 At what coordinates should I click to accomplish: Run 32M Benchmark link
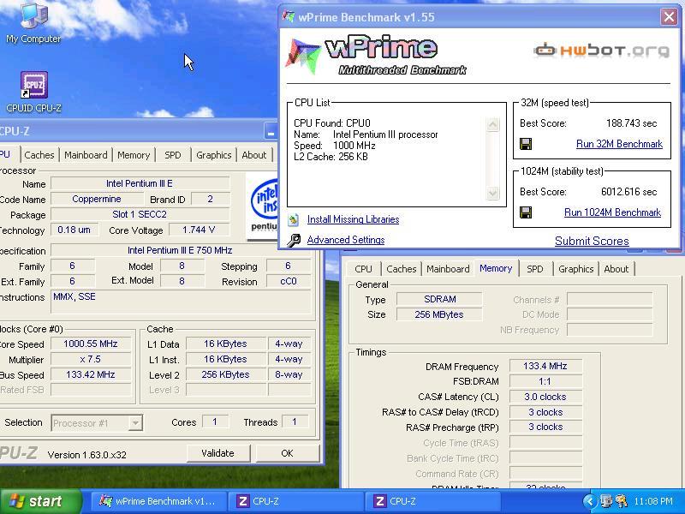(619, 144)
